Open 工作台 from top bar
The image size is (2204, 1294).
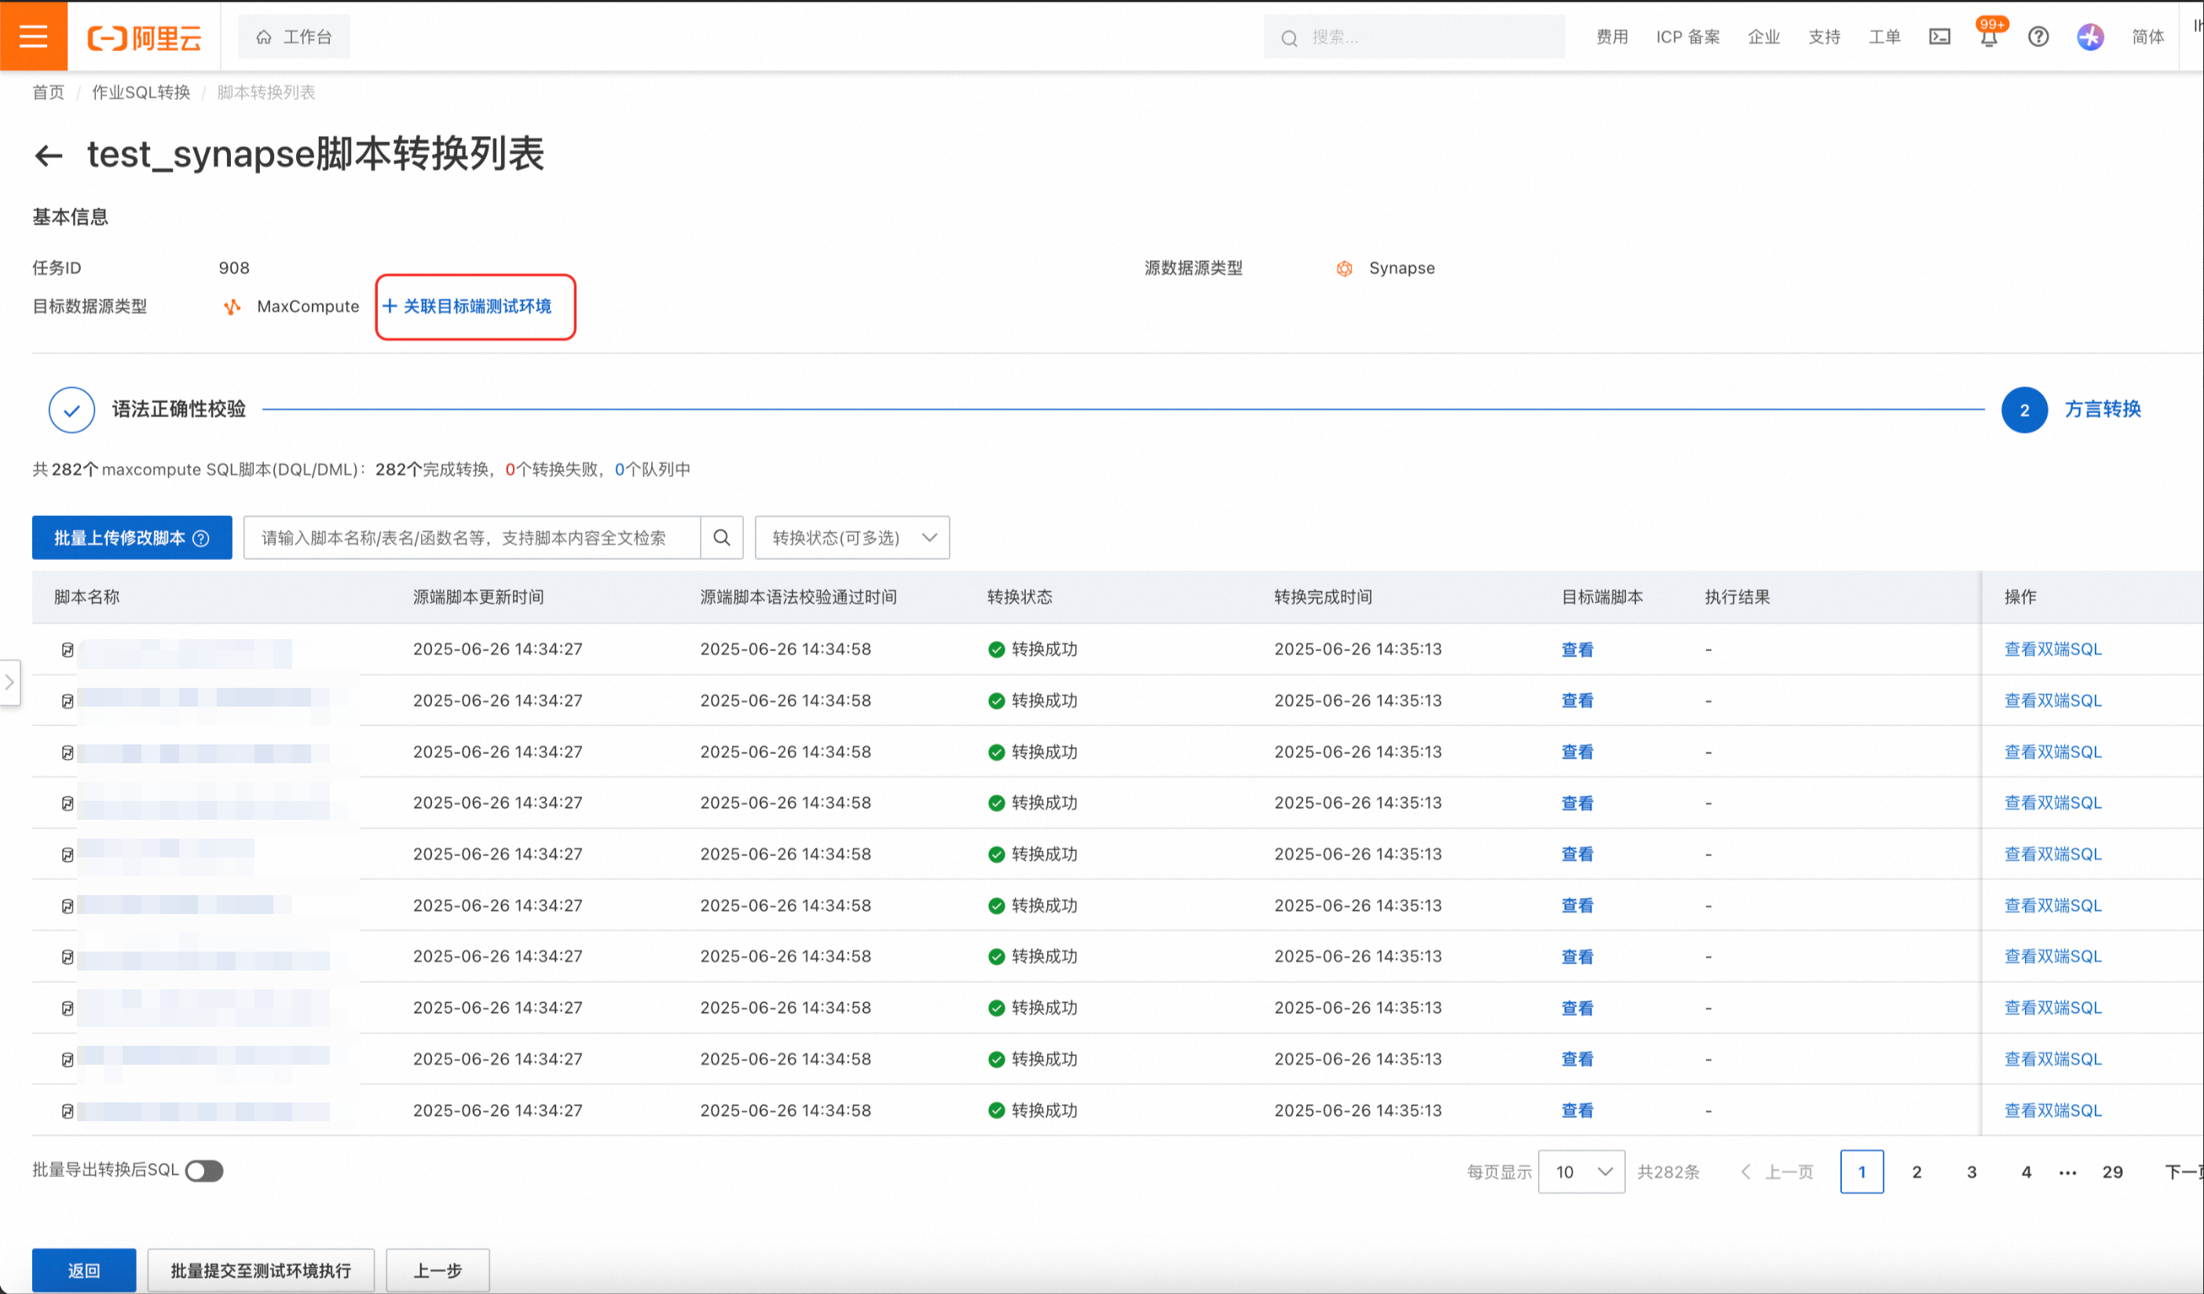coord(294,37)
